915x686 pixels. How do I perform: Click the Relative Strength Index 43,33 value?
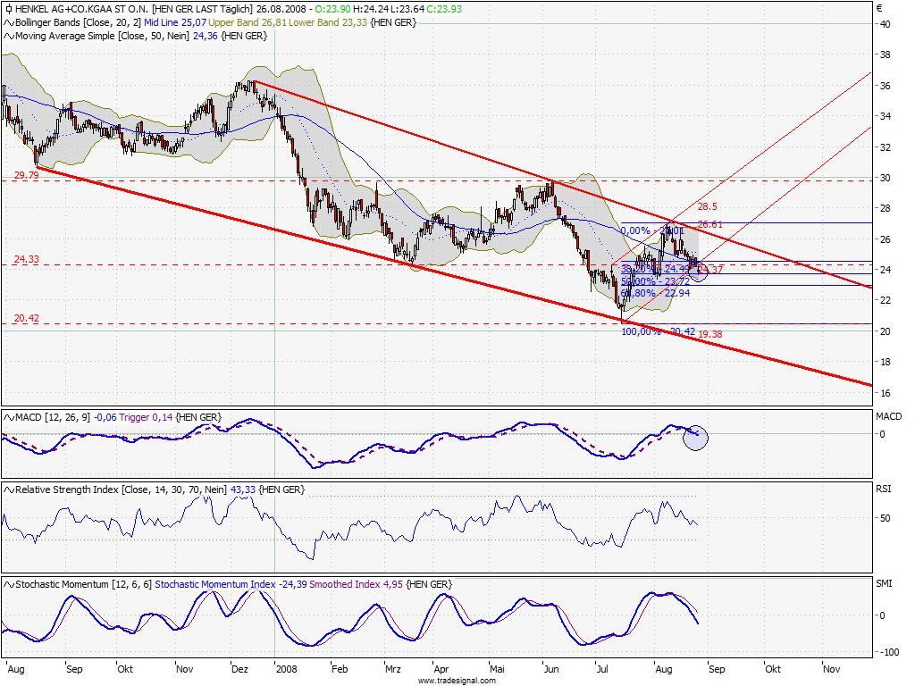[243, 490]
